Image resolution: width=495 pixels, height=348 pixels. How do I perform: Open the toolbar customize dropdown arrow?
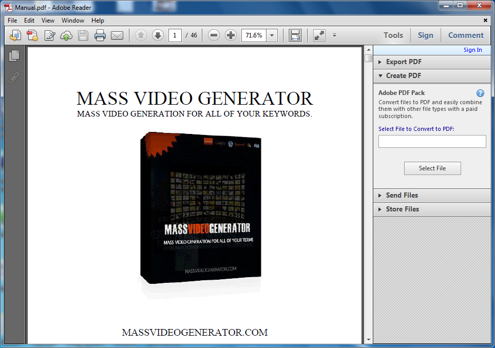coord(334,35)
